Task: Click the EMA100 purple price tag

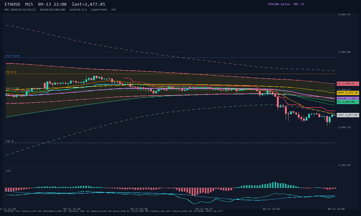Action: click(348, 98)
